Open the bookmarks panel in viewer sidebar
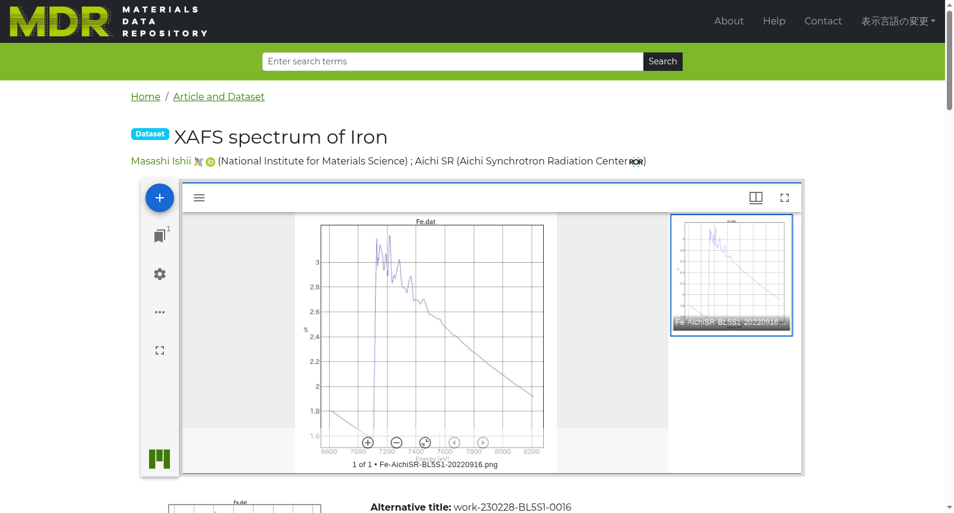This screenshot has width=954, height=513. click(160, 236)
